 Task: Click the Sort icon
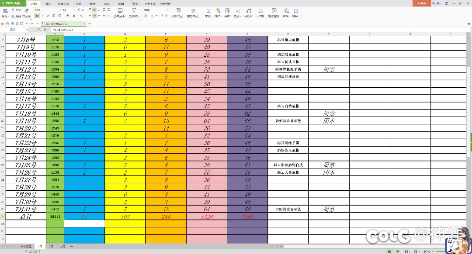click(228, 10)
